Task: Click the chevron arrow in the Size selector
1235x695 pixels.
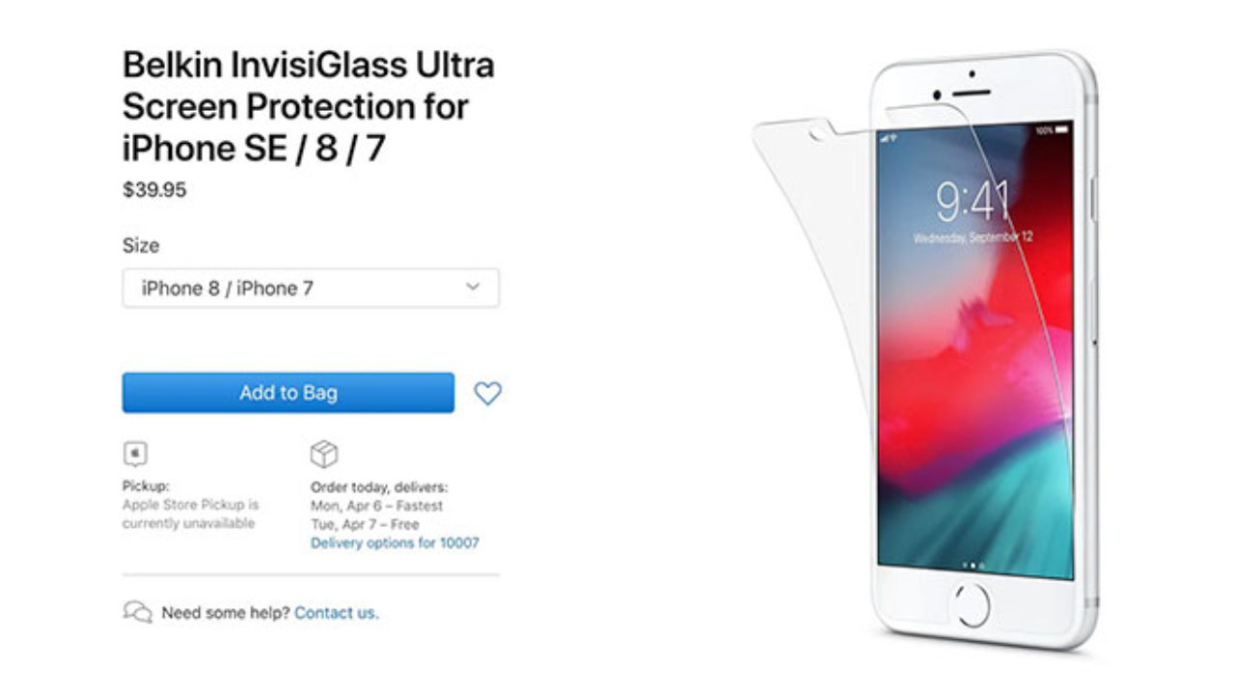Action: point(472,287)
